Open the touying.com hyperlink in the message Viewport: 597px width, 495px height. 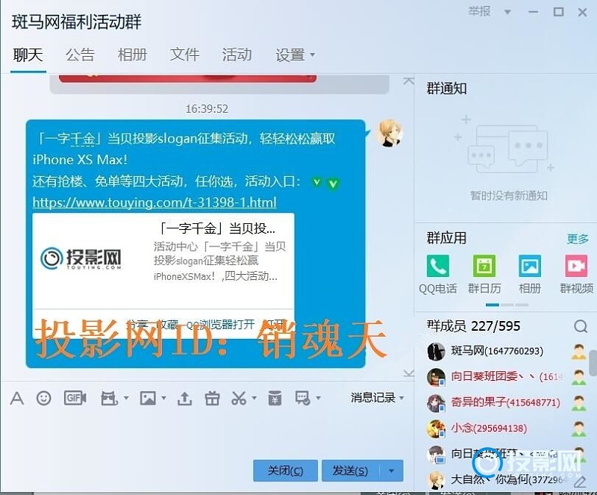click(154, 202)
